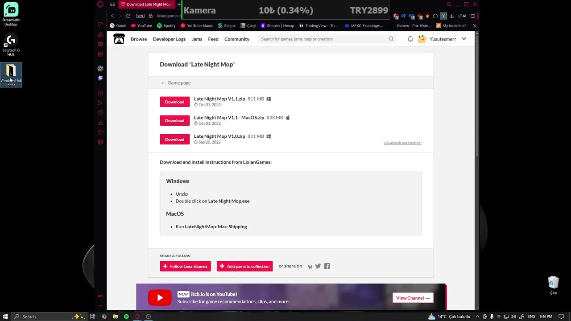Open the sidebar extensions cube icon
This screenshot has height=321, width=571.
[100, 132]
